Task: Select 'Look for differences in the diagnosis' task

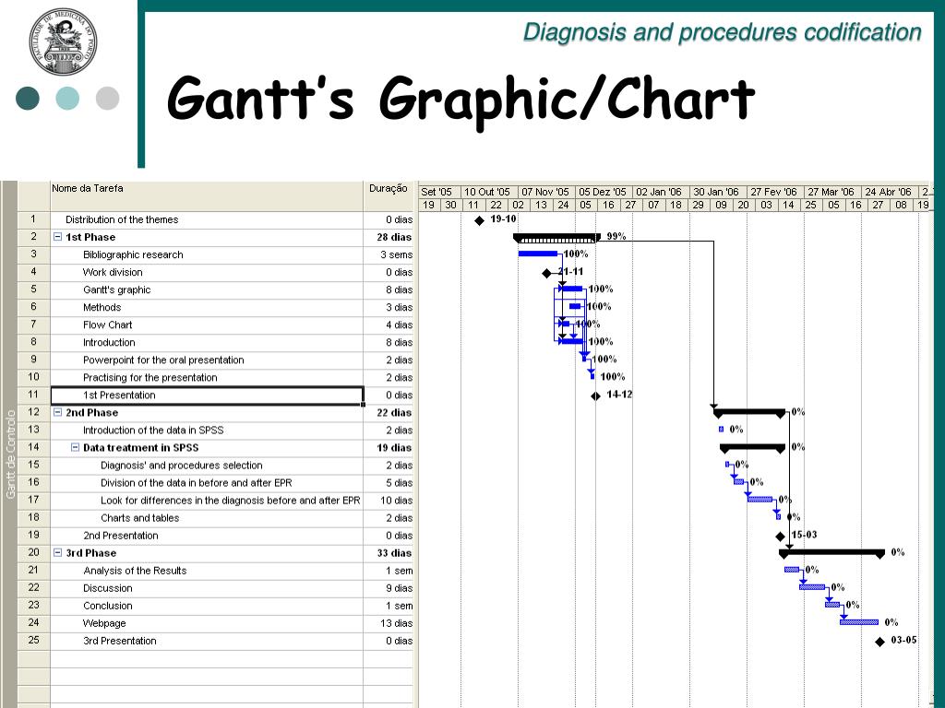Action: (207, 500)
